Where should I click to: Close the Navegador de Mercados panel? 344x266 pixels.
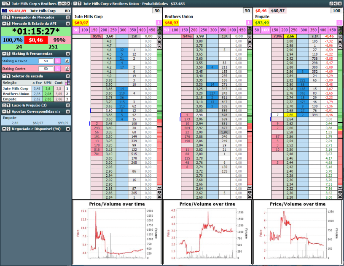point(68,17)
